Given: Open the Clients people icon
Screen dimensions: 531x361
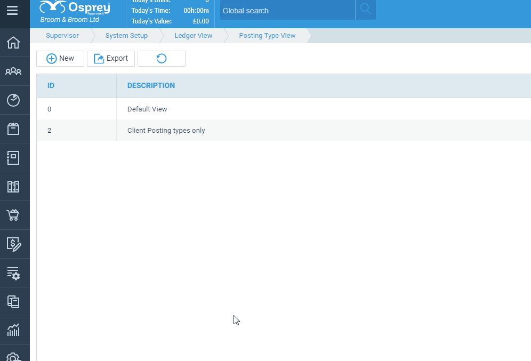Looking at the screenshot, I should point(13,71).
